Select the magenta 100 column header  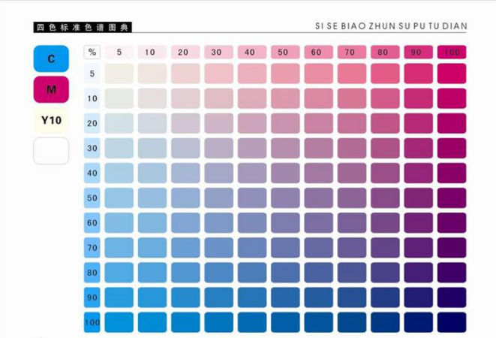click(x=452, y=52)
